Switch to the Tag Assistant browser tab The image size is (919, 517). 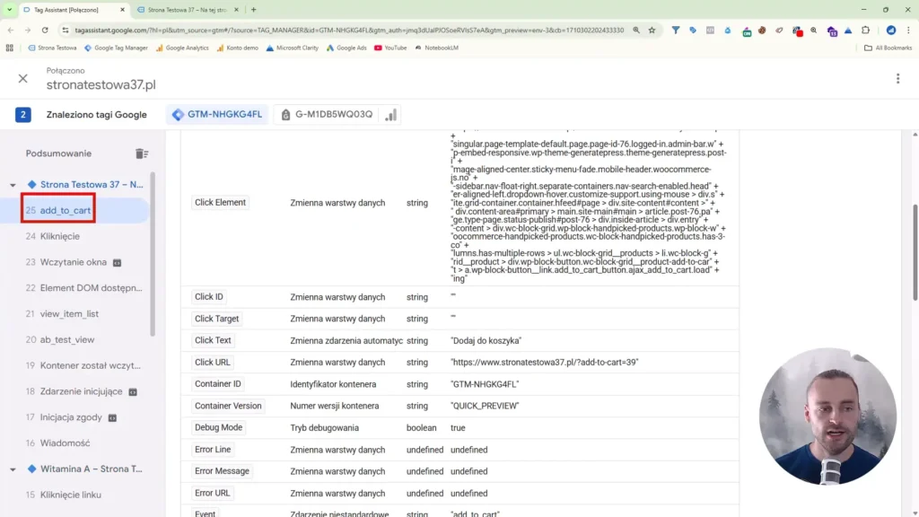point(74,10)
